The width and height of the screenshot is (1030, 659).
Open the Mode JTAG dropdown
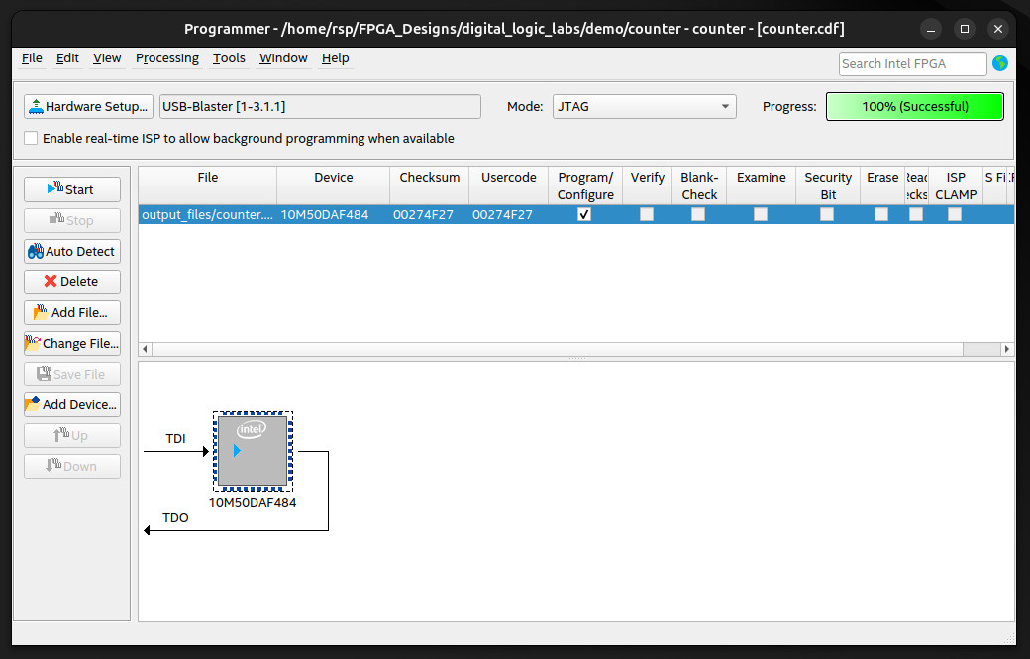coord(644,106)
